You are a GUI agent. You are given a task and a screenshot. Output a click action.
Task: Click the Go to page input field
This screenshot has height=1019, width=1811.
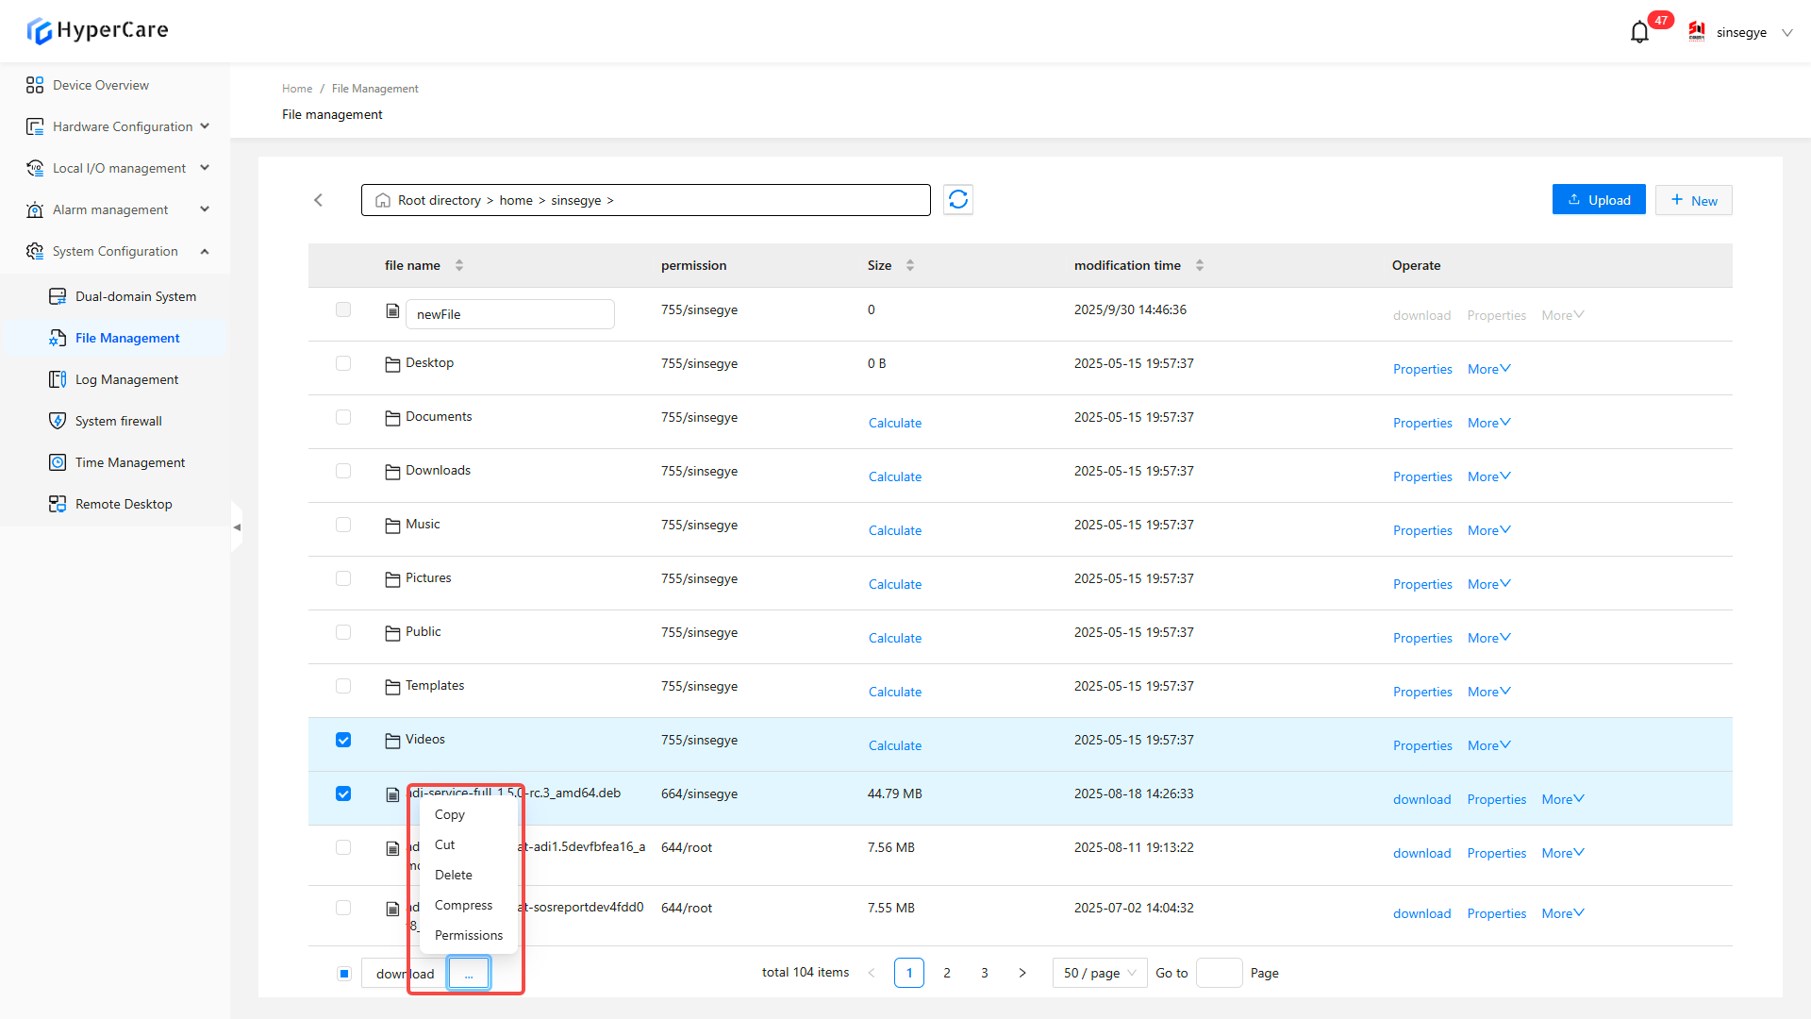click(x=1219, y=973)
